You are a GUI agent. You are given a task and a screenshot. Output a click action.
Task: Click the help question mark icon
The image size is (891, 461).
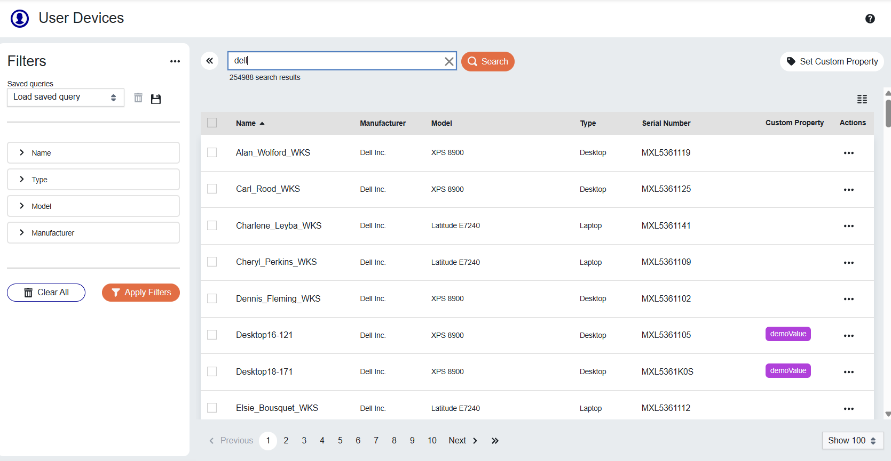870,19
